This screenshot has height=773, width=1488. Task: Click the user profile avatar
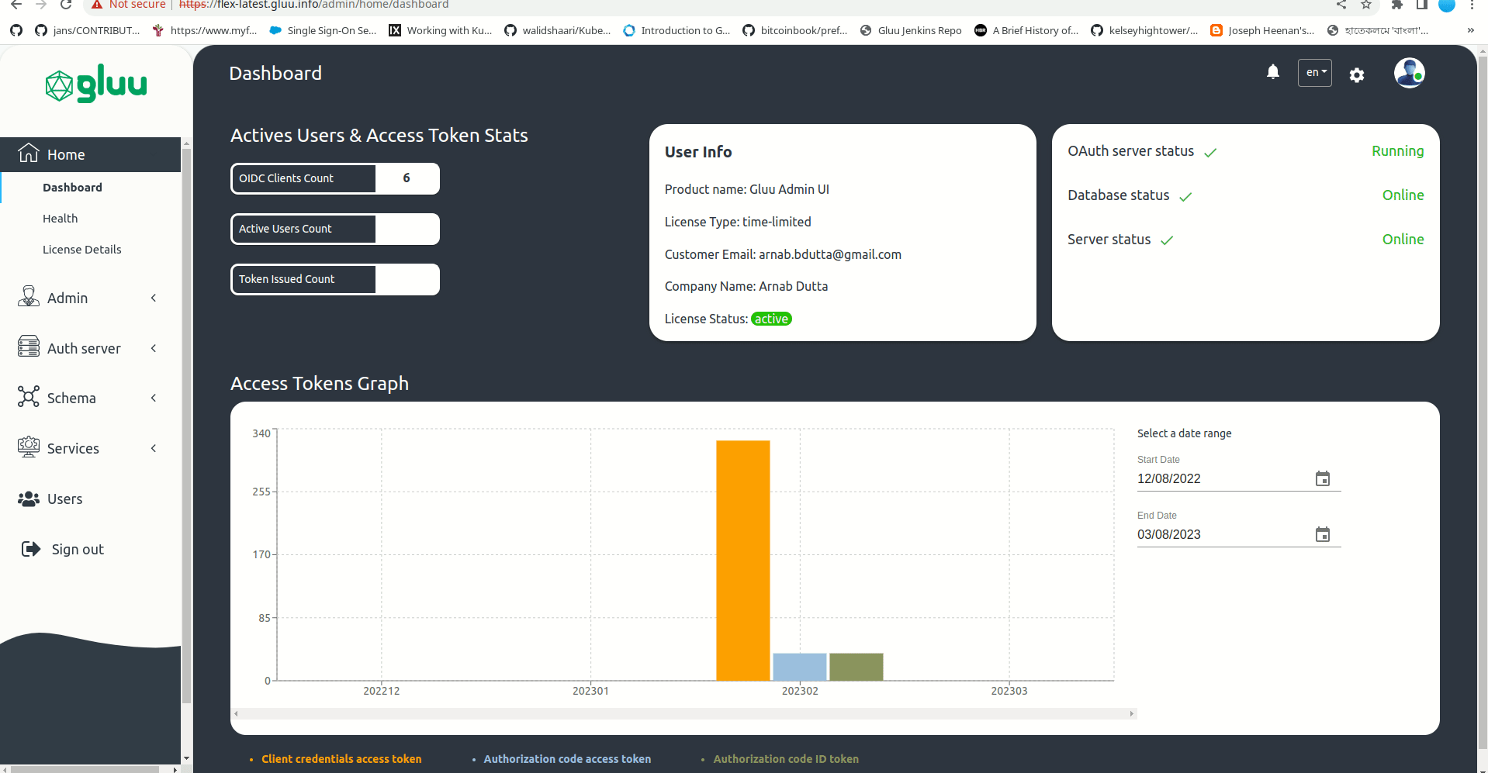pos(1409,72)
